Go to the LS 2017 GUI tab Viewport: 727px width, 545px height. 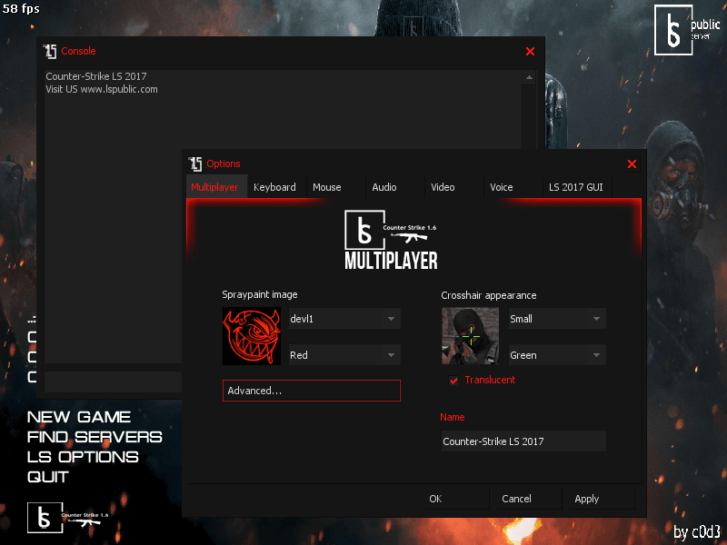(x=576, y=187)
